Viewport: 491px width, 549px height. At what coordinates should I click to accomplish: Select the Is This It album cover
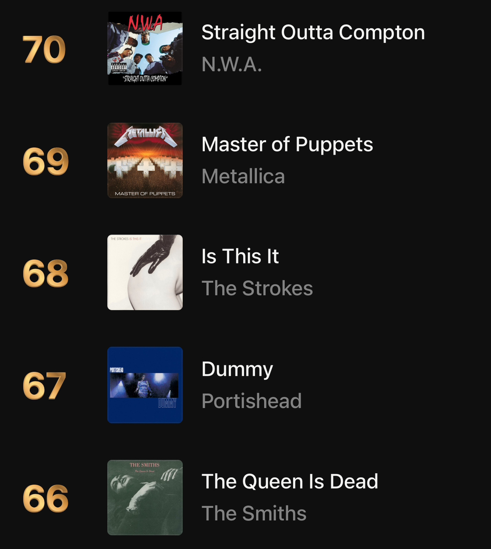[145, 273]
